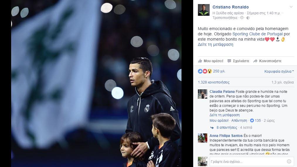
Task: Click the wow face reaction icon
Action: click(209, 71)
